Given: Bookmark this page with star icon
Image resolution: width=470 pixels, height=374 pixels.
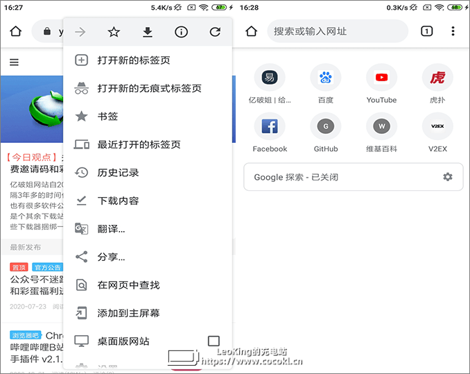Looking at the screenshot, I should tap(114, 32).
